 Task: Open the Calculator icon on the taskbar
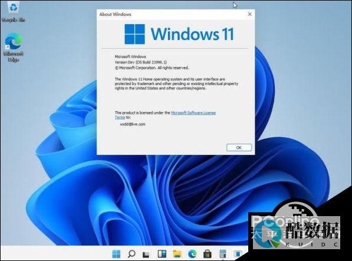click(223, 254)
